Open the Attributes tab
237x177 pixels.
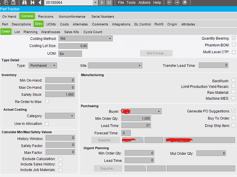(188, 24)
